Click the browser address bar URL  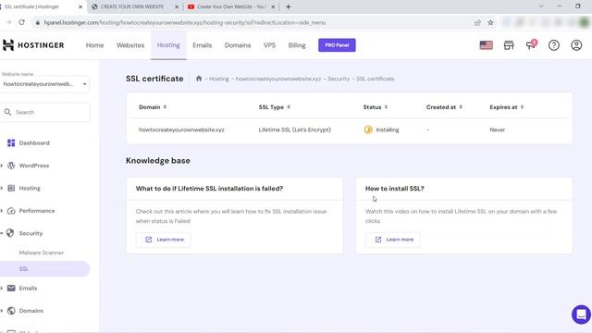(x=185, y=22)
